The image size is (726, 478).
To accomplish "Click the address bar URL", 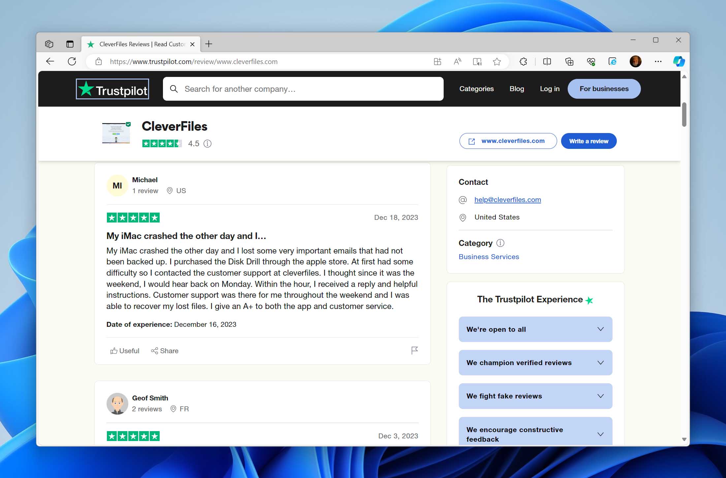I will click(x=194, y=61).
